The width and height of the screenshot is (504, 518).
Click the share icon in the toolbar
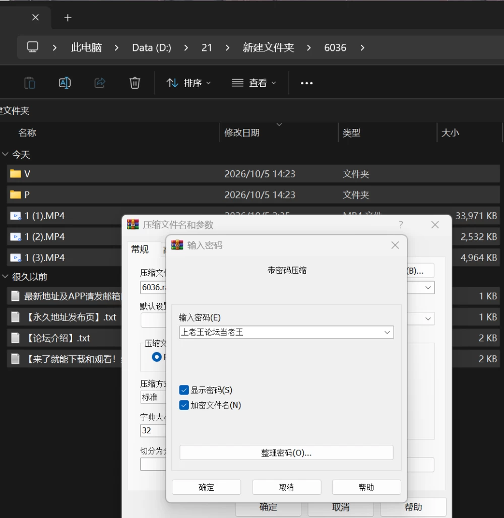99,83
